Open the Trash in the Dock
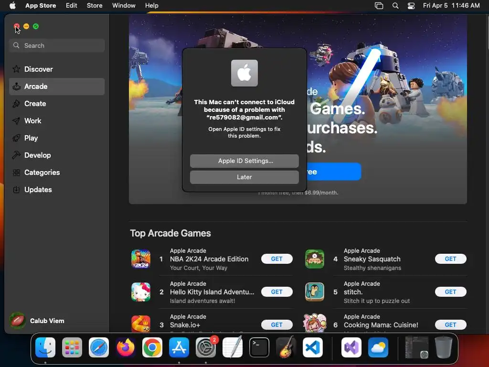 pos(444,347)
